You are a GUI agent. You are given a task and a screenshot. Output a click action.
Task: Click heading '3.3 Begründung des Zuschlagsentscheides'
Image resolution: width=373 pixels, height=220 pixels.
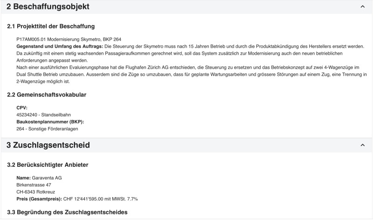(67, 213)
